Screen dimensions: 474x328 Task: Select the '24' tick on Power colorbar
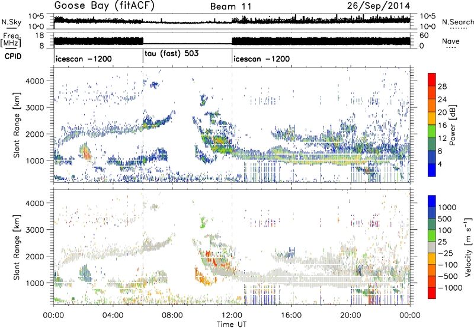tap(442, 99)
